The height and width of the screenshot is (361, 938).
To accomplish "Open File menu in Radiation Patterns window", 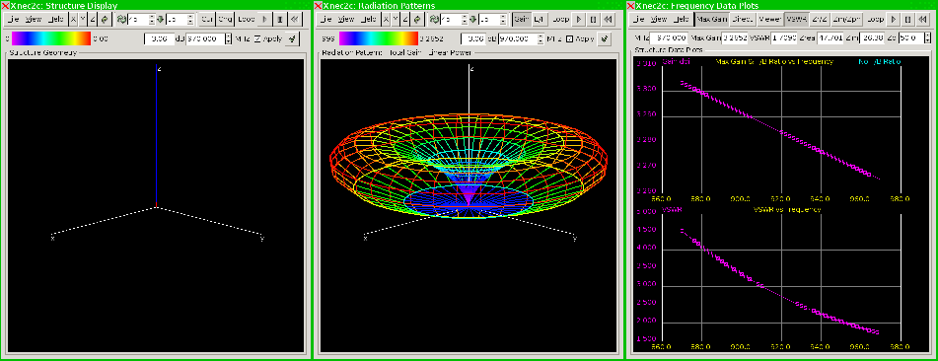I will click(x=326, y=19).
